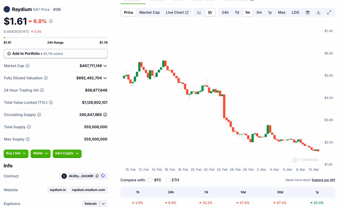Switch to the candlestick chart view icon
Image resolution: width=345 pixels, height=207 pixels.
(210, 12)
